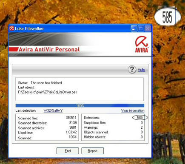This screenshot has width=185, height=164.
Task: Click the Avira icon in title bar
Action: click(12, 28)
